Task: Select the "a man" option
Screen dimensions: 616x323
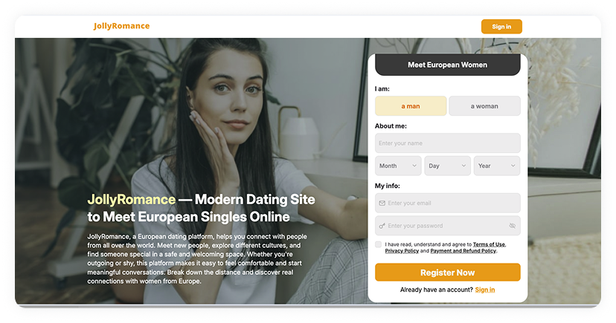Action: pos(411,106)
